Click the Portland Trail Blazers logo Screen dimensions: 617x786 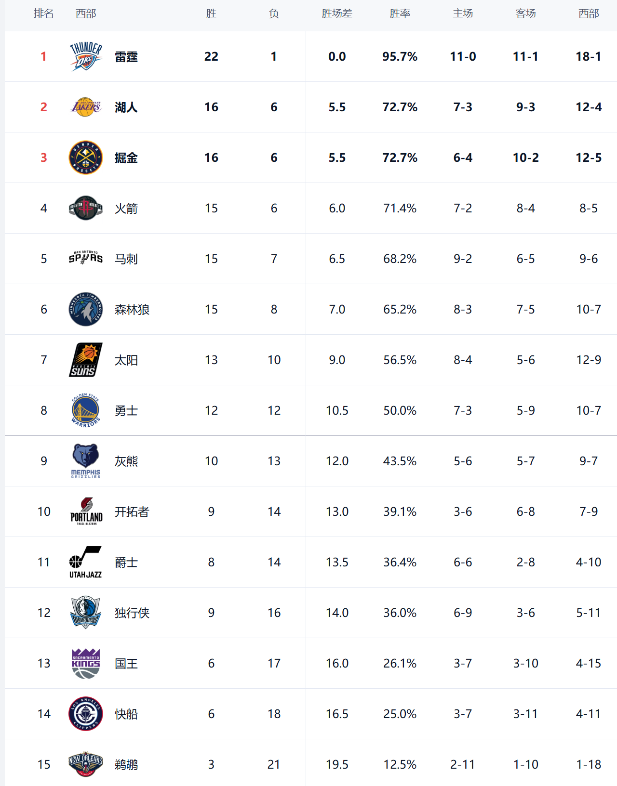(86, 511)
